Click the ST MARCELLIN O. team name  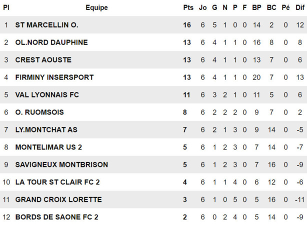tap(46, 25)
